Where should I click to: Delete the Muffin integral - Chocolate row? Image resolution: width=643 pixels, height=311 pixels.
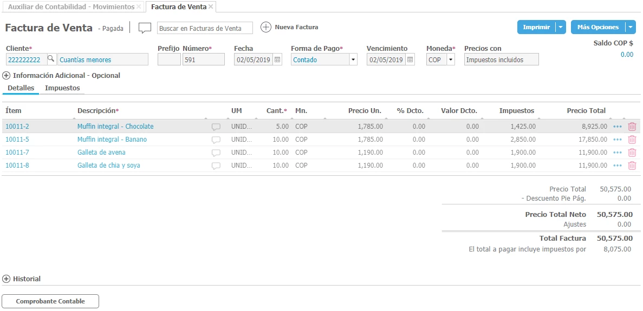coord(632,127)
